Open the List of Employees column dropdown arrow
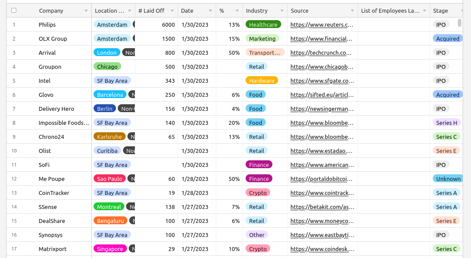 pos(424,11)
